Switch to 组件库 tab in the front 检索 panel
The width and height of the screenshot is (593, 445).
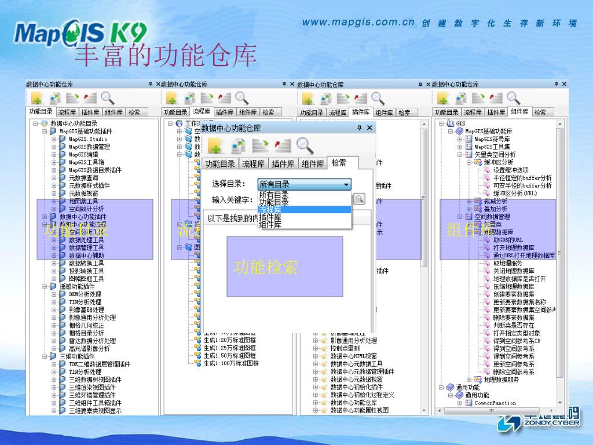click(x=313, y=164)
